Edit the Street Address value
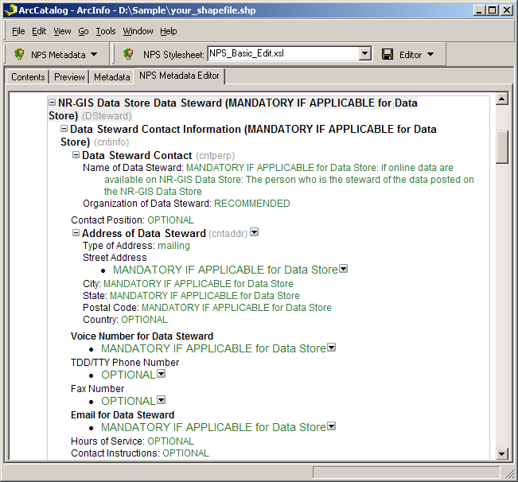The height and width of the screenshot is (482, 518). [x=225, y=270]
